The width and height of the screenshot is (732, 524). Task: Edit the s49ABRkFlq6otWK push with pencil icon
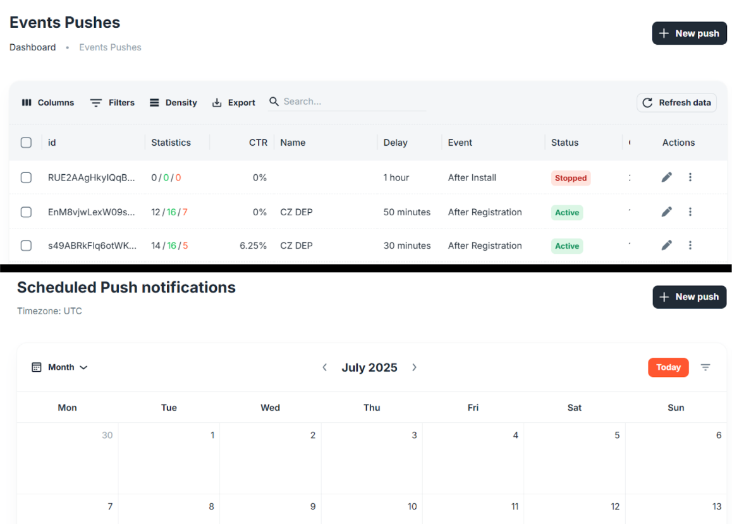(x=667, y=245)
